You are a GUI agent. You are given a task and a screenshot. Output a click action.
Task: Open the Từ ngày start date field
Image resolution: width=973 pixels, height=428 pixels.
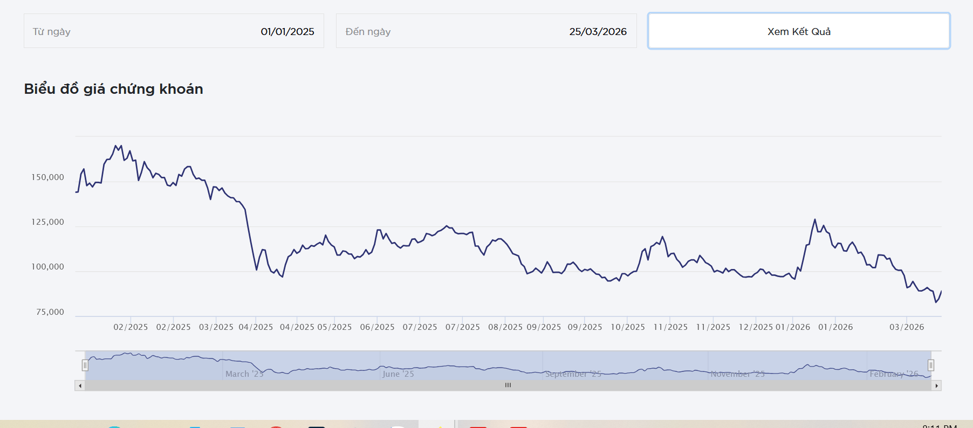click(x=174, y=31)
